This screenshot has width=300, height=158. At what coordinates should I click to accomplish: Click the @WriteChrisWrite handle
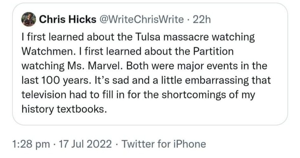[x=142, y=20]
